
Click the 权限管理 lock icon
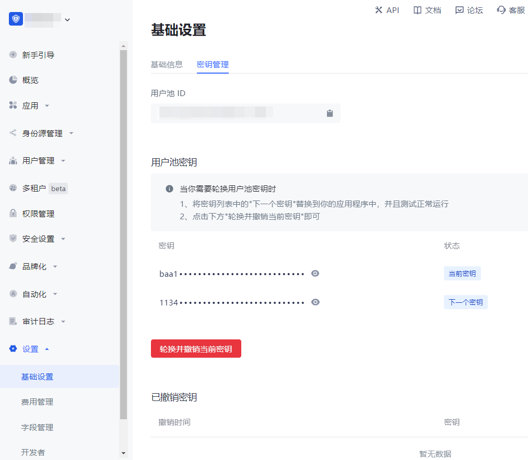tap(13, 214)
